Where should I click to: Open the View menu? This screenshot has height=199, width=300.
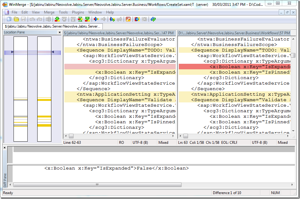click(36, 12)
